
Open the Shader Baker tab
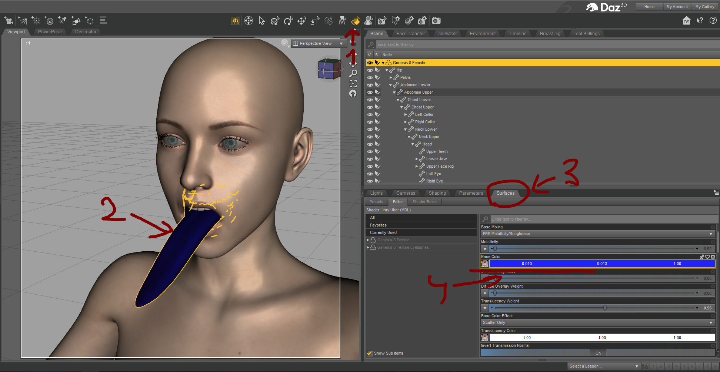(x=424, y=202)
